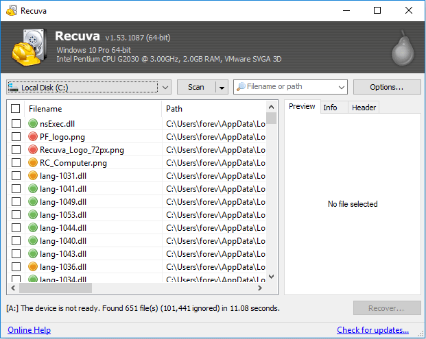Open the Options dialog

click(387, 87)
